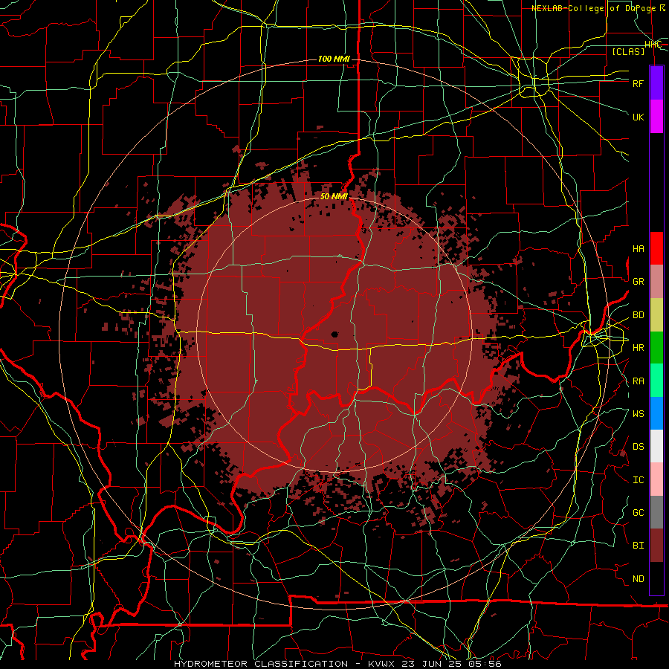This screenshot has height=669, width=669.
Task: Select the light pink IC legend swatch
Action: [656, 479]
